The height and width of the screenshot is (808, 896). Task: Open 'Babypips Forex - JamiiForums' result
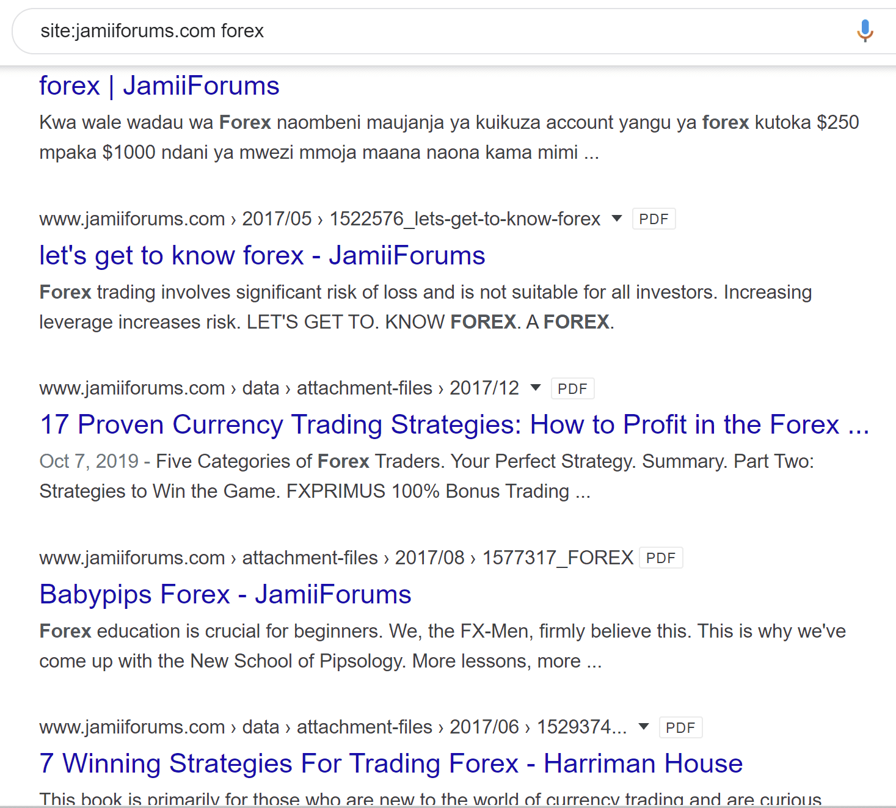[225, 594]
